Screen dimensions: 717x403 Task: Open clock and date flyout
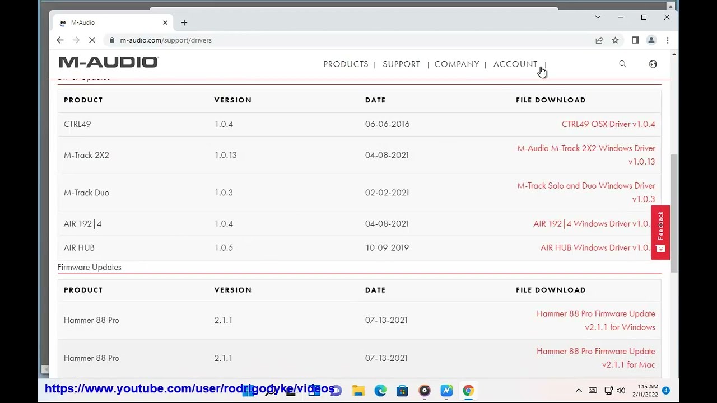645,391
